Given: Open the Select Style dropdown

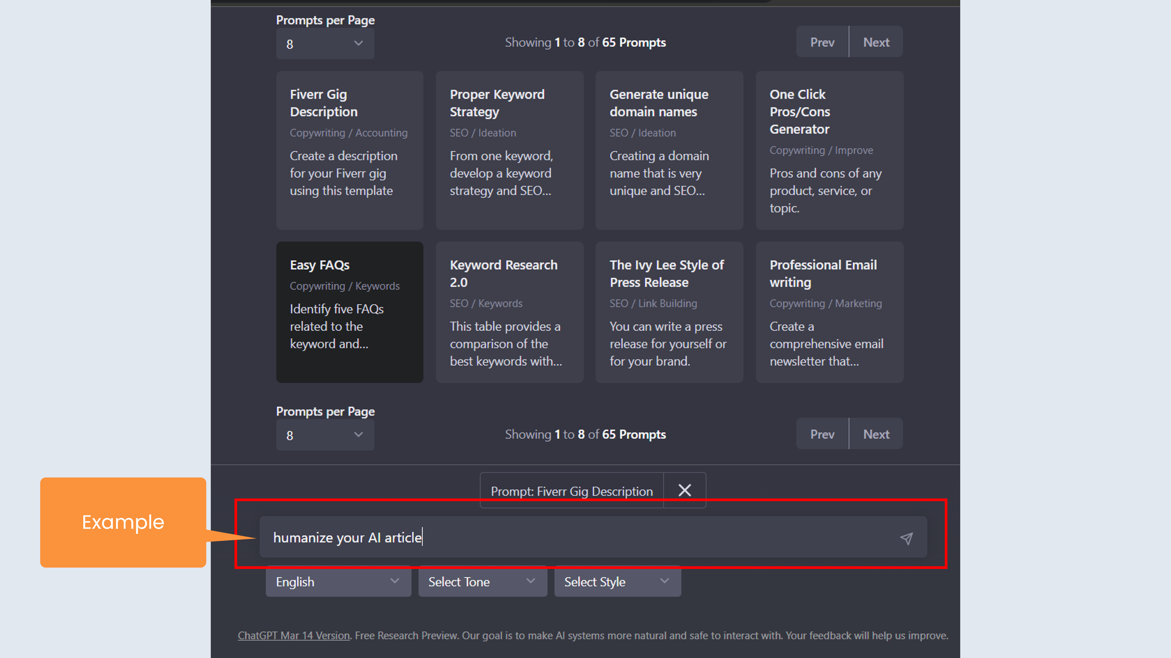Looking at the screenshot, I should (617, 582).
